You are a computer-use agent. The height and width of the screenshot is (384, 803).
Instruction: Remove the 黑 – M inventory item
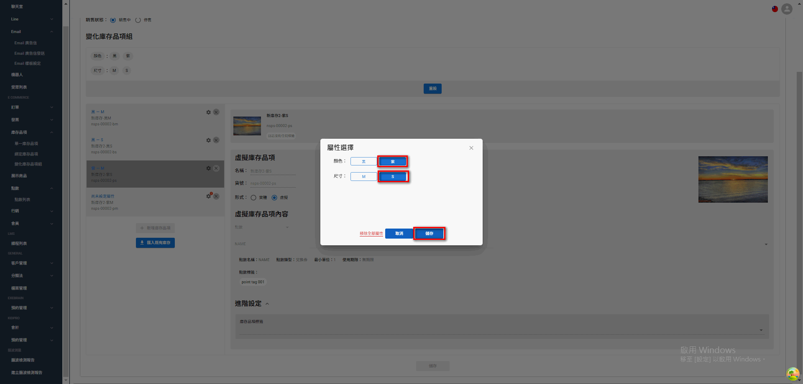(216, 112)
